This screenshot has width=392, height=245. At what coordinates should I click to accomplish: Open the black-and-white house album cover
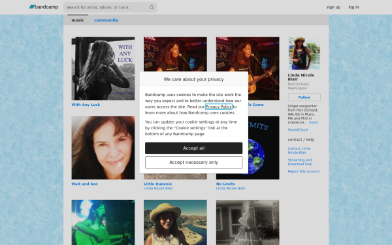click(248, 222)
